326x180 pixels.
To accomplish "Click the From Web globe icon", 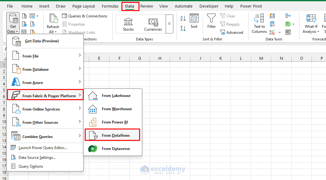I will [x=24, y=24].
